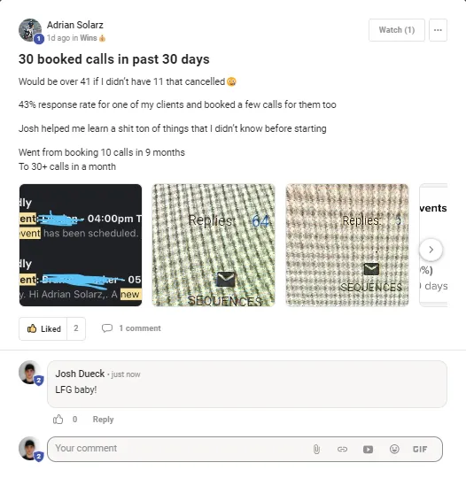The width and height of the screenshot is (466, 478).
Task: Add a video using the video icon
Action: [368, 449]
